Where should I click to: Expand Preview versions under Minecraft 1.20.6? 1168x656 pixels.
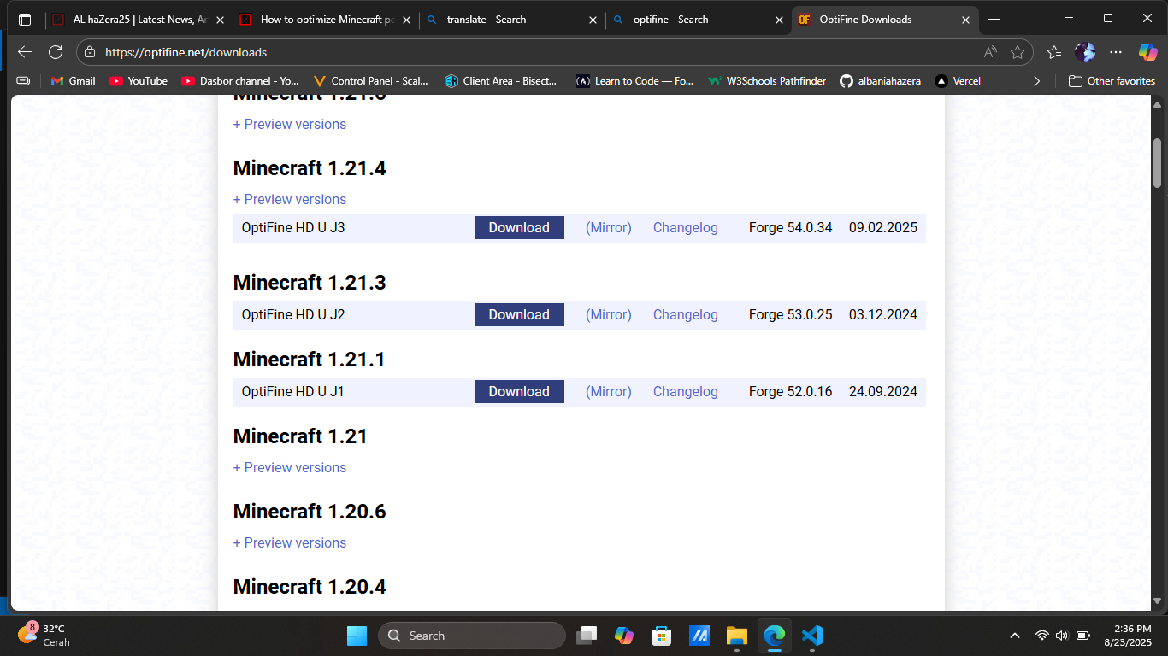click(x=290, y=542)
